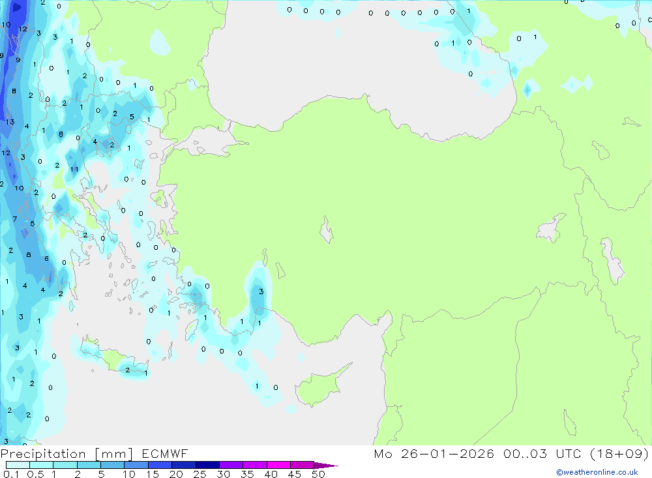This screenshot has width=652, height=478.
Task: Pick the legend swatch between 10 and 15
Action: pos(136,465)
